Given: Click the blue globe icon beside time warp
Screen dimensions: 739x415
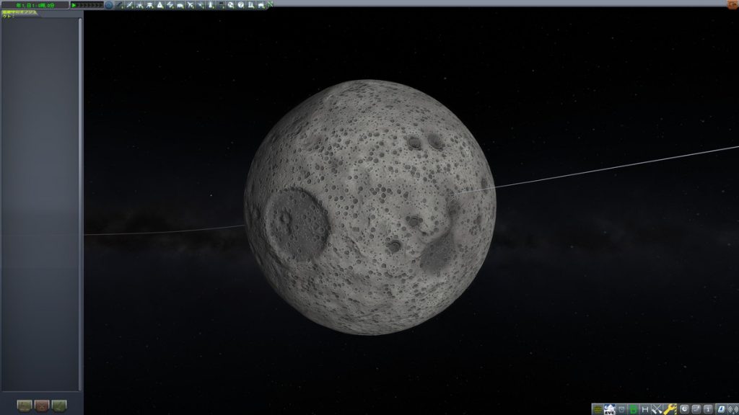Looking at the screenshot, I should (x=110, y=5).
